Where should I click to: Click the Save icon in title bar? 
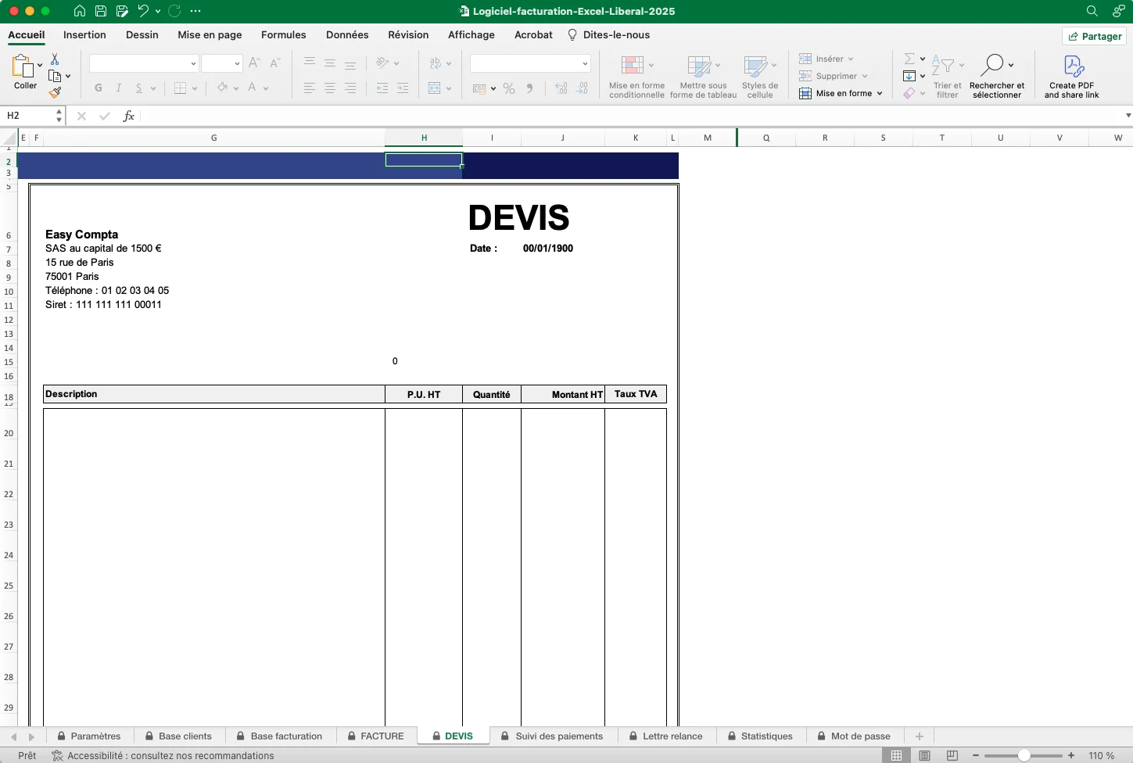tap(101, 11)
